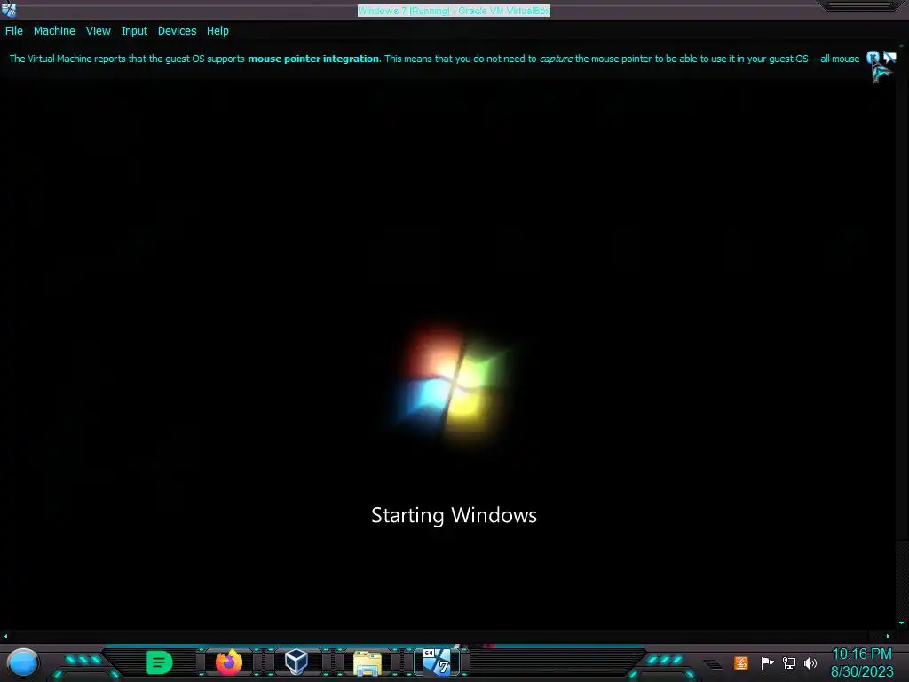Screen dimensions: 909x682
Task: Open the File menu
Action: point(14,31)
